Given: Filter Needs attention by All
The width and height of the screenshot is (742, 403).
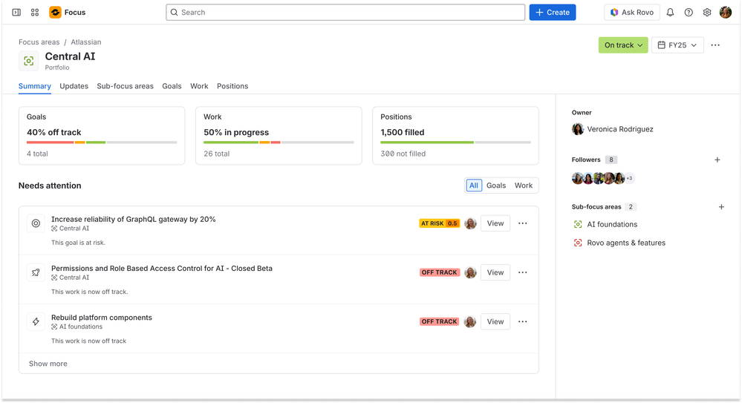Looking at the screenshot, I should [x=474, y=186].
